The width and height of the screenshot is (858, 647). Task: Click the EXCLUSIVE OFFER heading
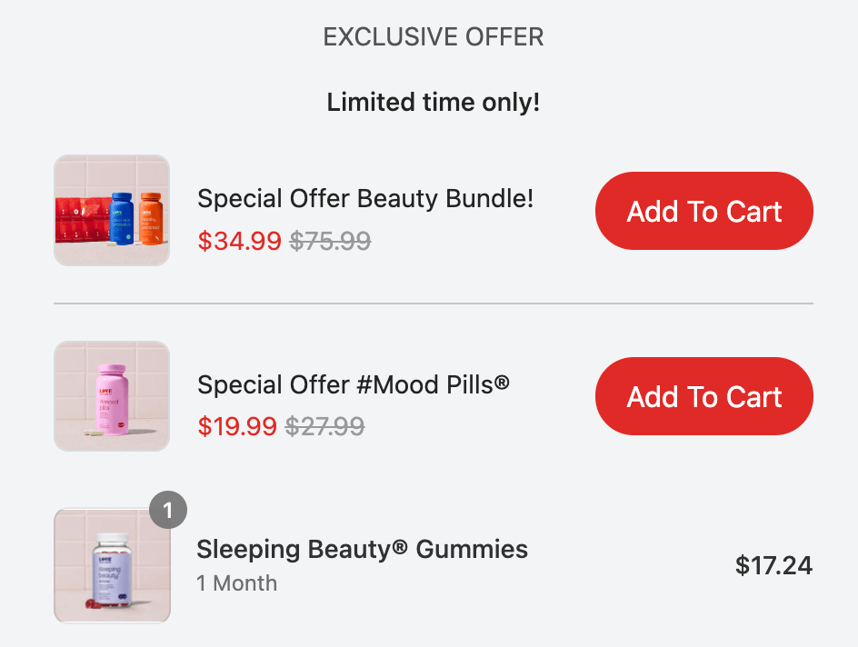point(434,37)
